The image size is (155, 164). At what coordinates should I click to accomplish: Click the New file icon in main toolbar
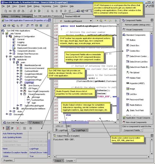click(x=6, y=11)
